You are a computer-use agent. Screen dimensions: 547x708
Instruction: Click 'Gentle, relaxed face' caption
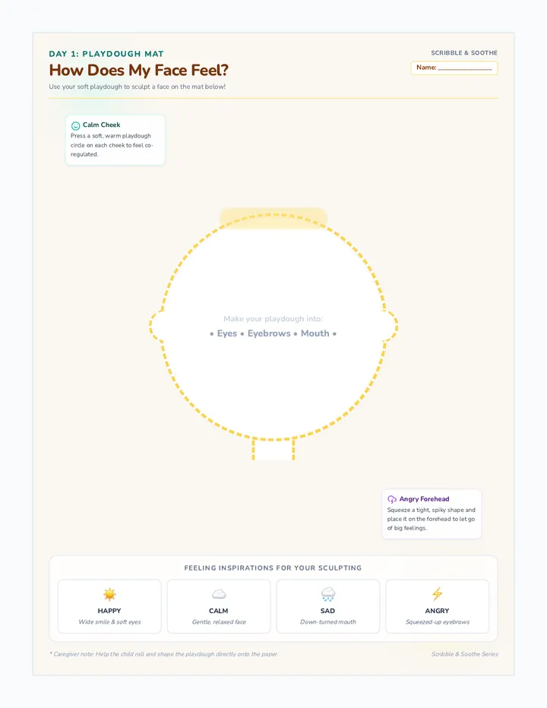[219, 621]
